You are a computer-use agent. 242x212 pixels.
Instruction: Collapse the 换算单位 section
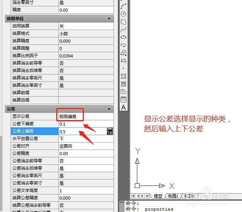[x=109, y=18]
